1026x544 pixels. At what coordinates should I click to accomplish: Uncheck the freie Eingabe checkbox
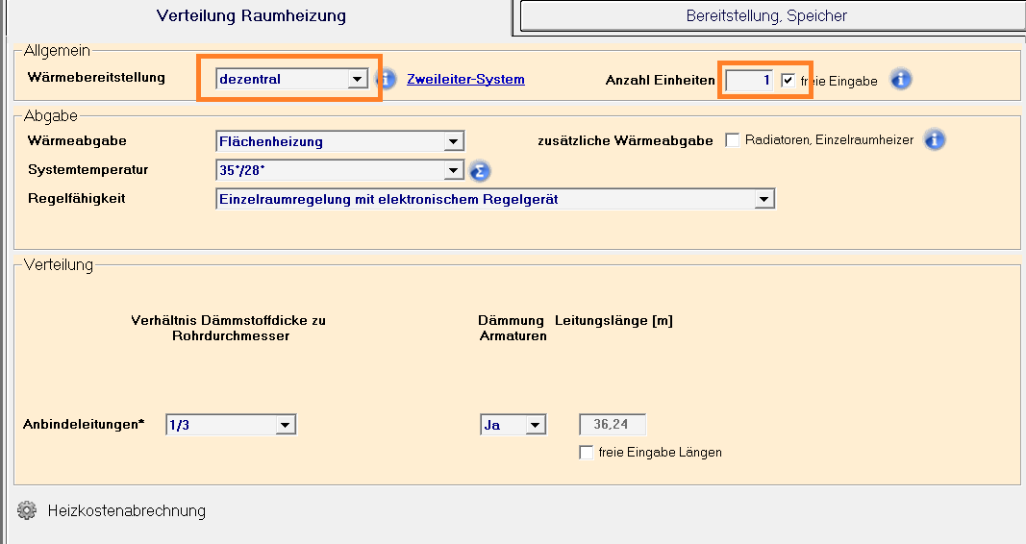click(788, 81)
